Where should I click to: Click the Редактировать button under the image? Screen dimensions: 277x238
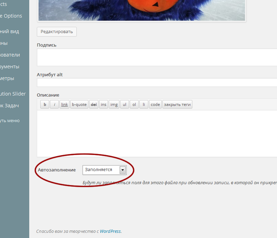pos(57,32)
